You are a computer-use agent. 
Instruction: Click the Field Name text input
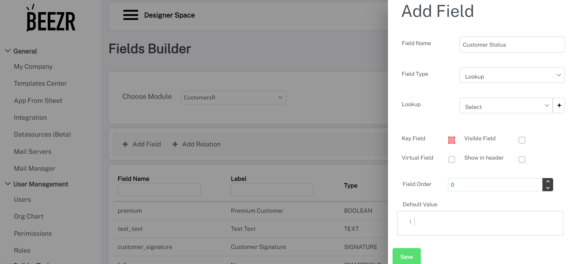[x=512, y=45]
